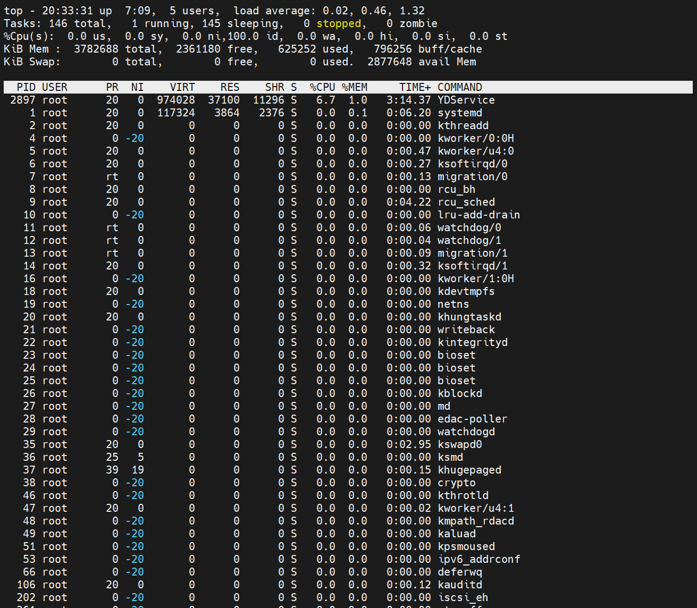The width and height of the screenshot is (697, 608).
Task: Click the watchdog/0 command
Action: tap(469, 227)
